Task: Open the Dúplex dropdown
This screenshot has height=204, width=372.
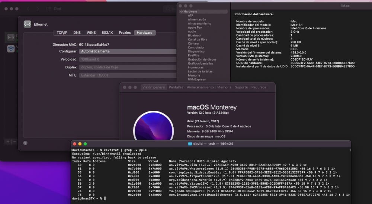Action: coord(128,67)
